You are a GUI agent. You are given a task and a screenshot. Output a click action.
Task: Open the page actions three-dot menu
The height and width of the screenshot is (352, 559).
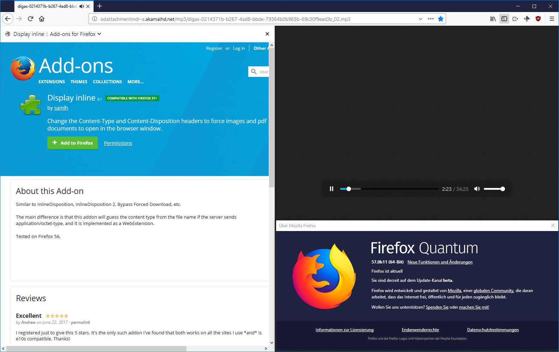tap(431, 19)
